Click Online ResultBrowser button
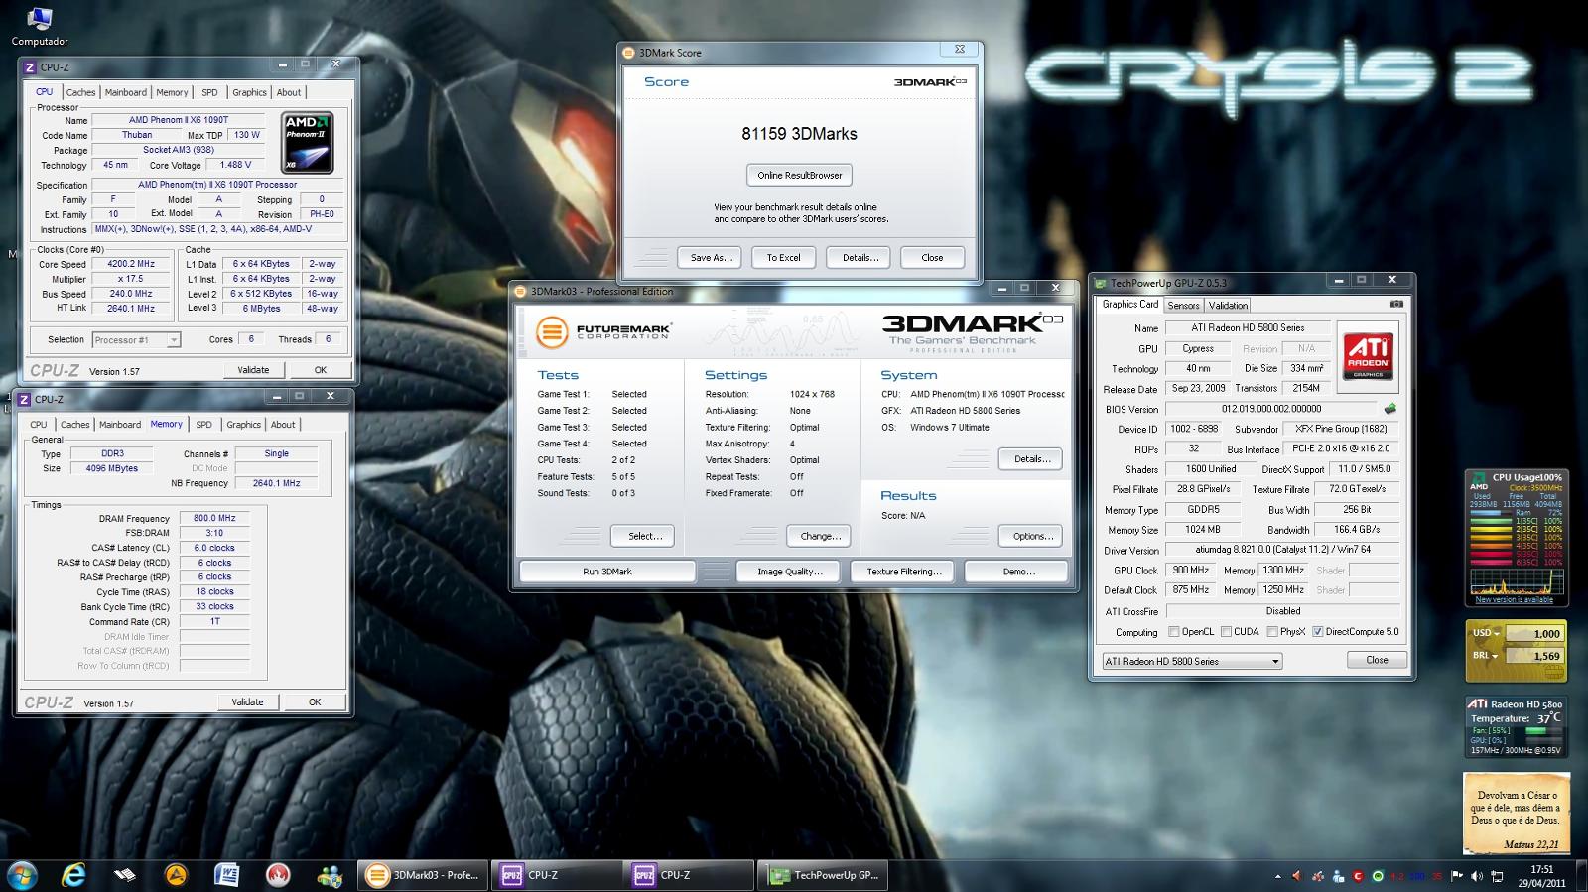 tap(799, 175)
